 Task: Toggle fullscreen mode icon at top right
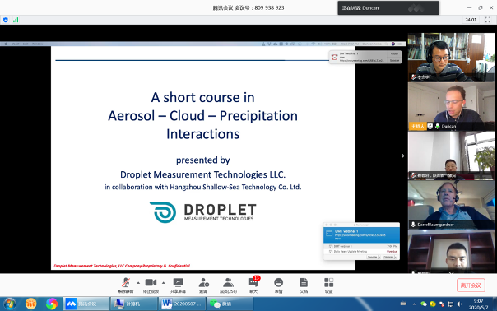tap(487, 20)
